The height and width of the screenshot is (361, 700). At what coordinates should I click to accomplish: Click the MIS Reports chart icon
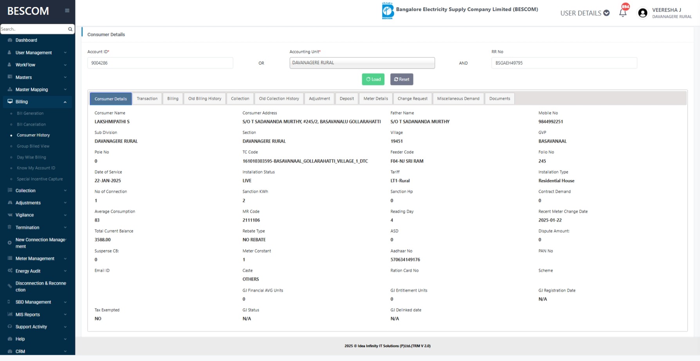10,314
